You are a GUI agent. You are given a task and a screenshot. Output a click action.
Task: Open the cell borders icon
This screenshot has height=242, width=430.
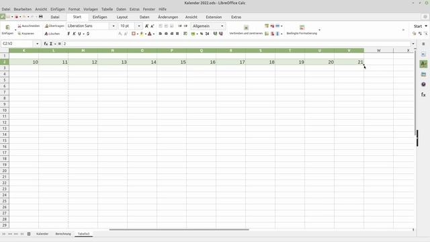[133, 34]
